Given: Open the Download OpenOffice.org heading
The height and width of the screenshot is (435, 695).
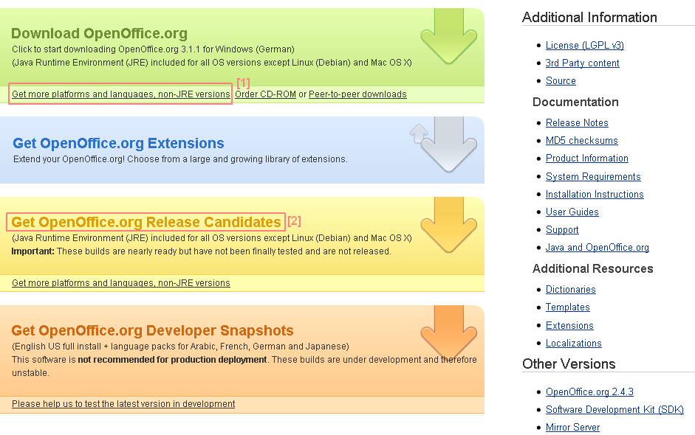Looking at the screenshot, I should click(x=99, y=33).
